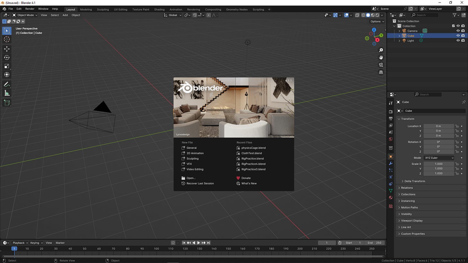Switch to the Geometry Nodes workspace tab
Viewport: 468px width, 263px height.
point(237,9)
